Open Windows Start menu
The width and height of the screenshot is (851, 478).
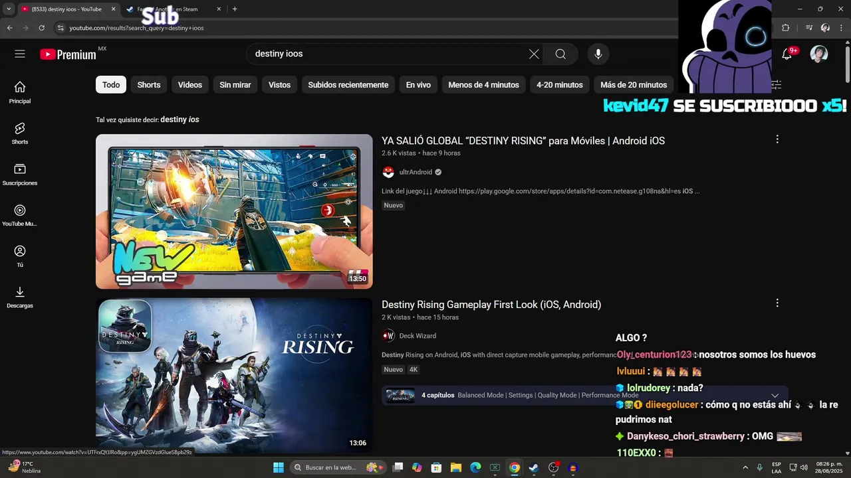point(279,467)
